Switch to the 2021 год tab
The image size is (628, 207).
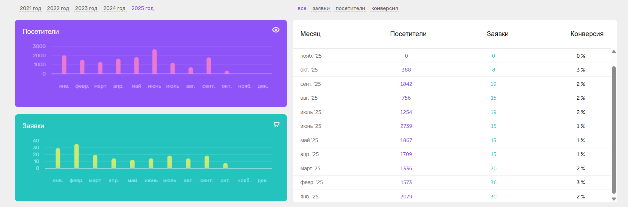(x=30, y=8)
